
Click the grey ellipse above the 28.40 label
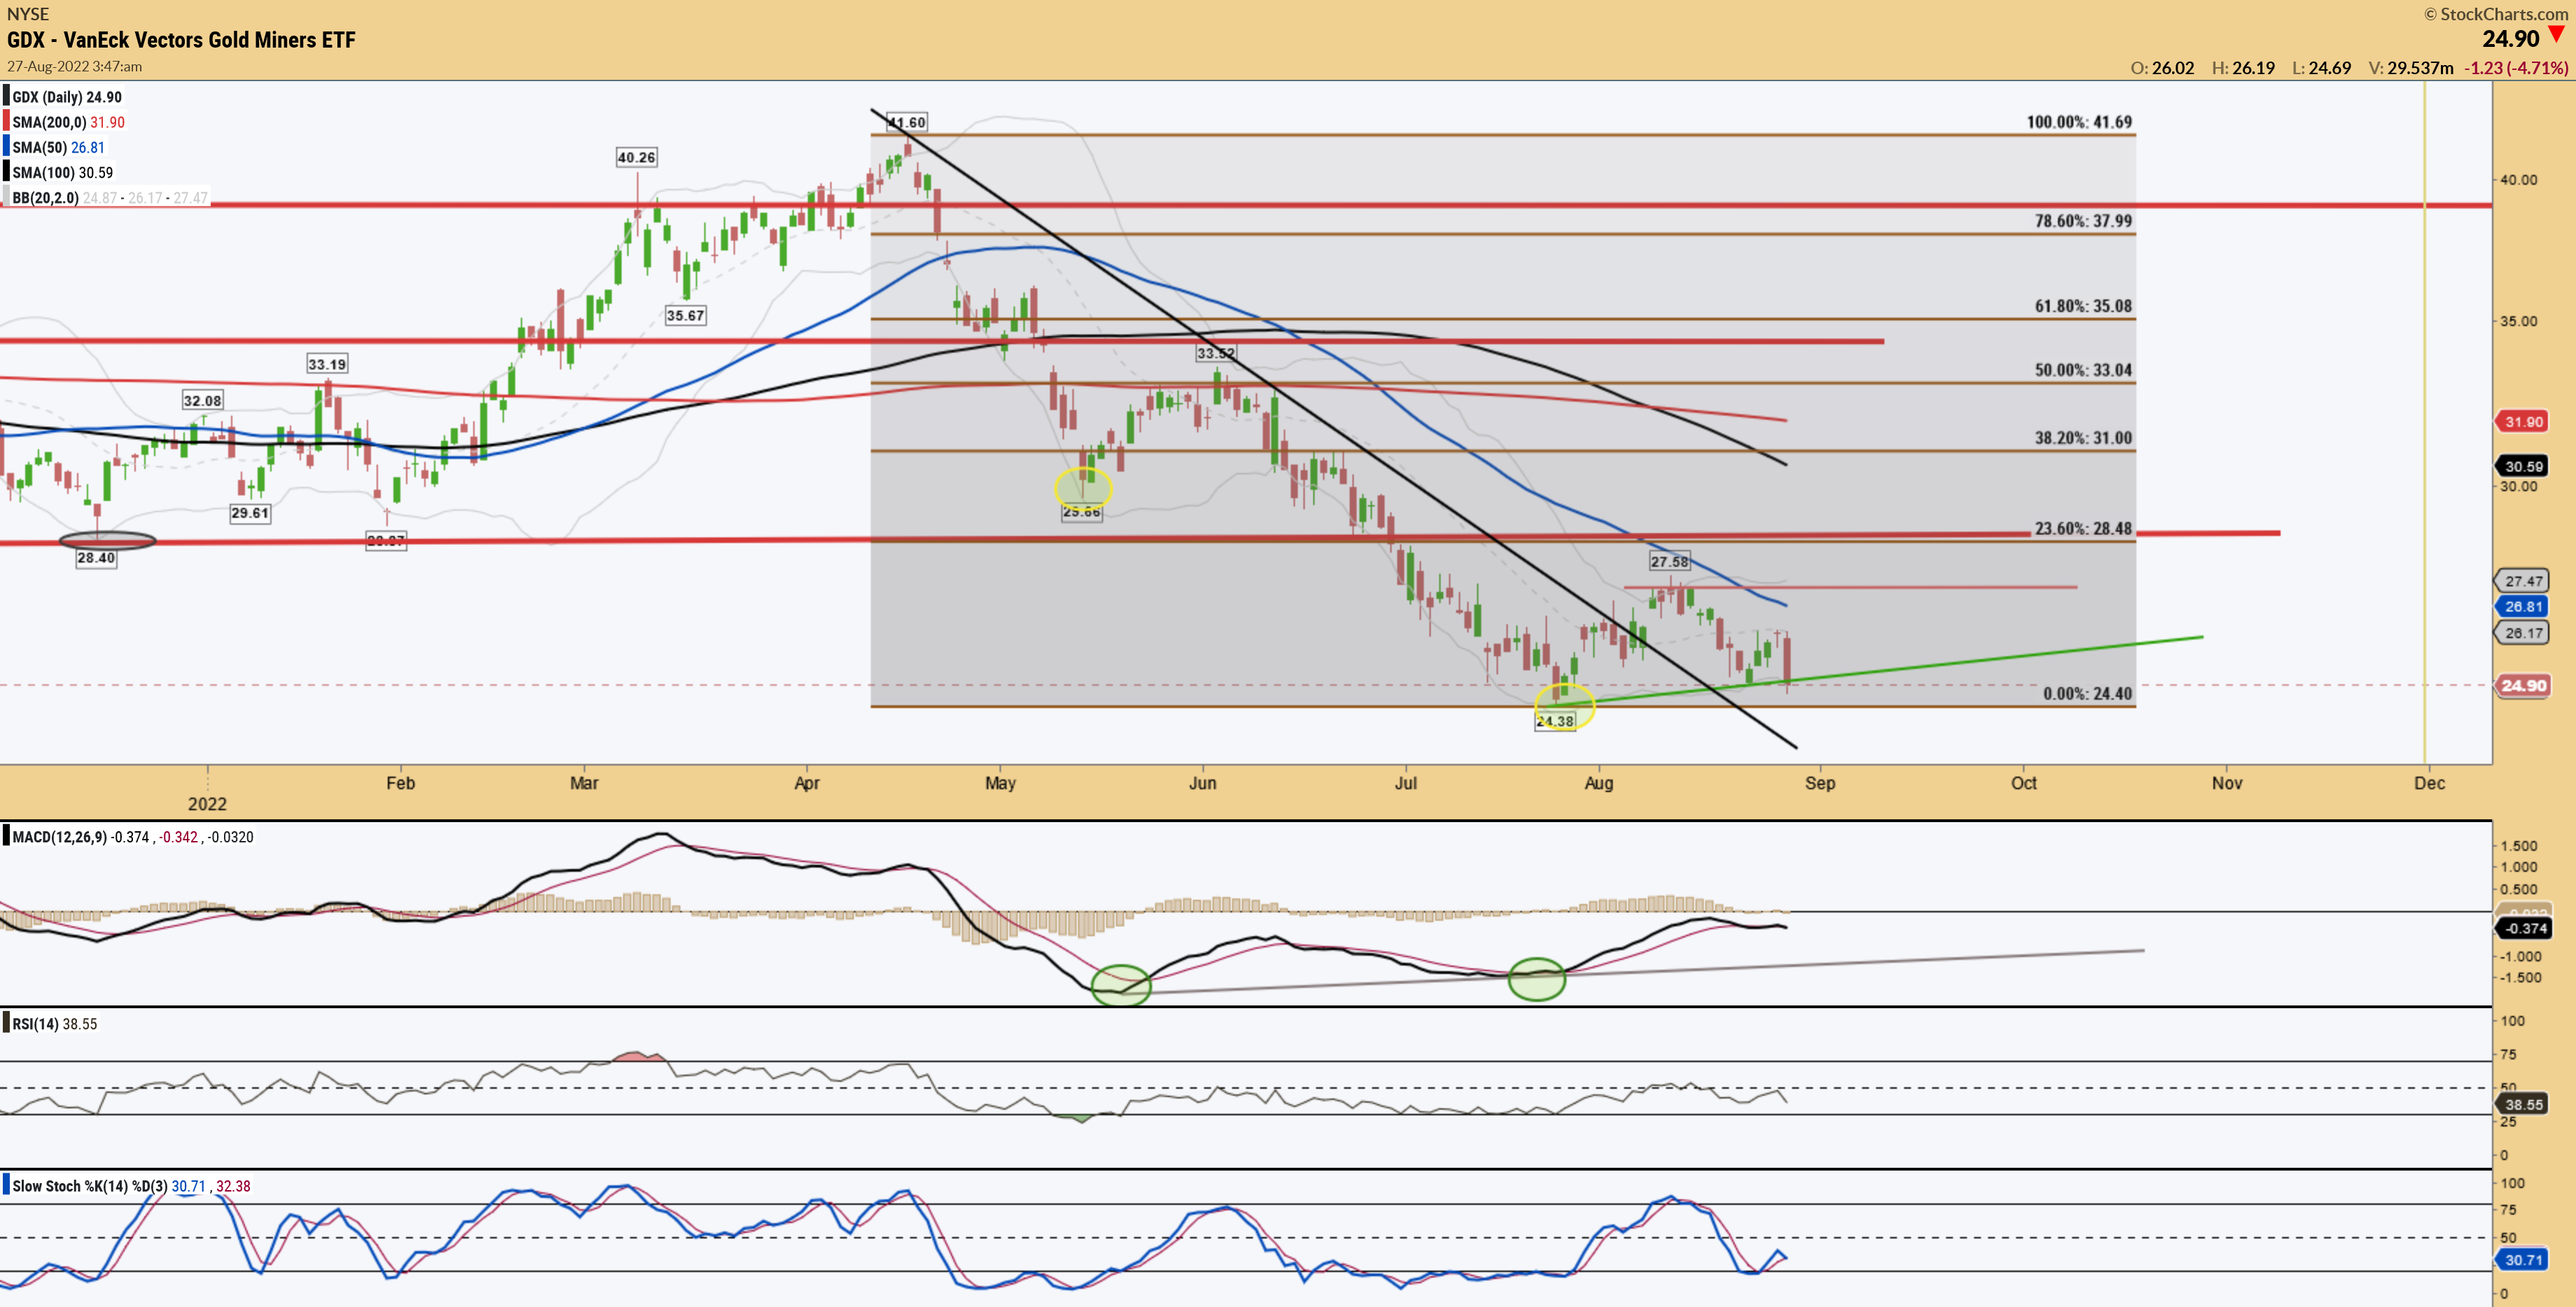(108, 541)
